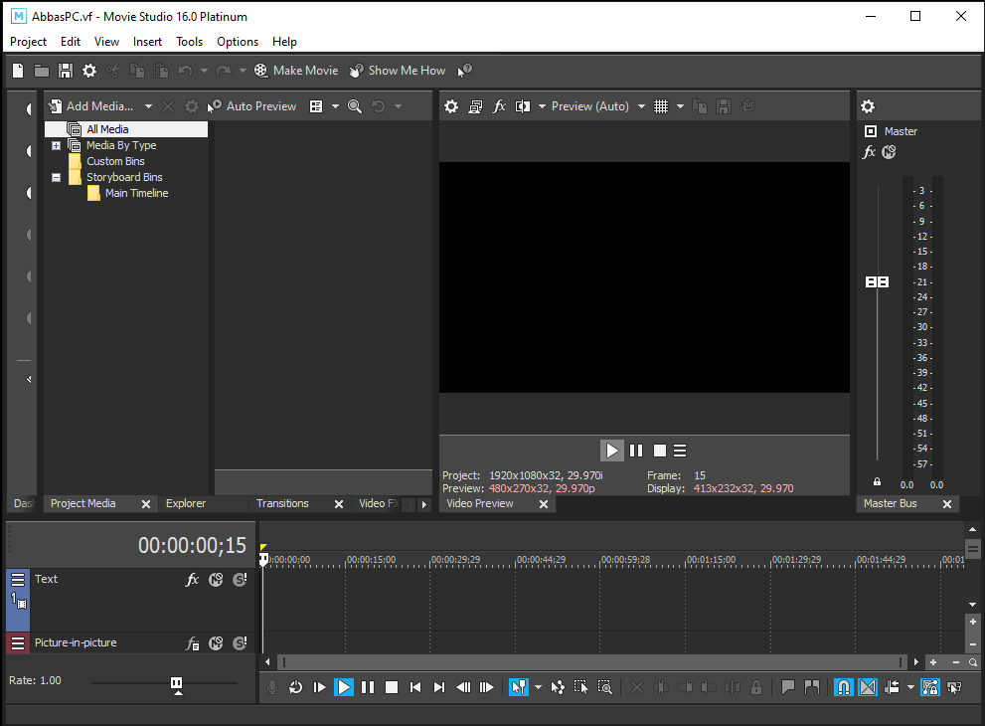Click the Master automation settings icon

click(x=889, y=152)
